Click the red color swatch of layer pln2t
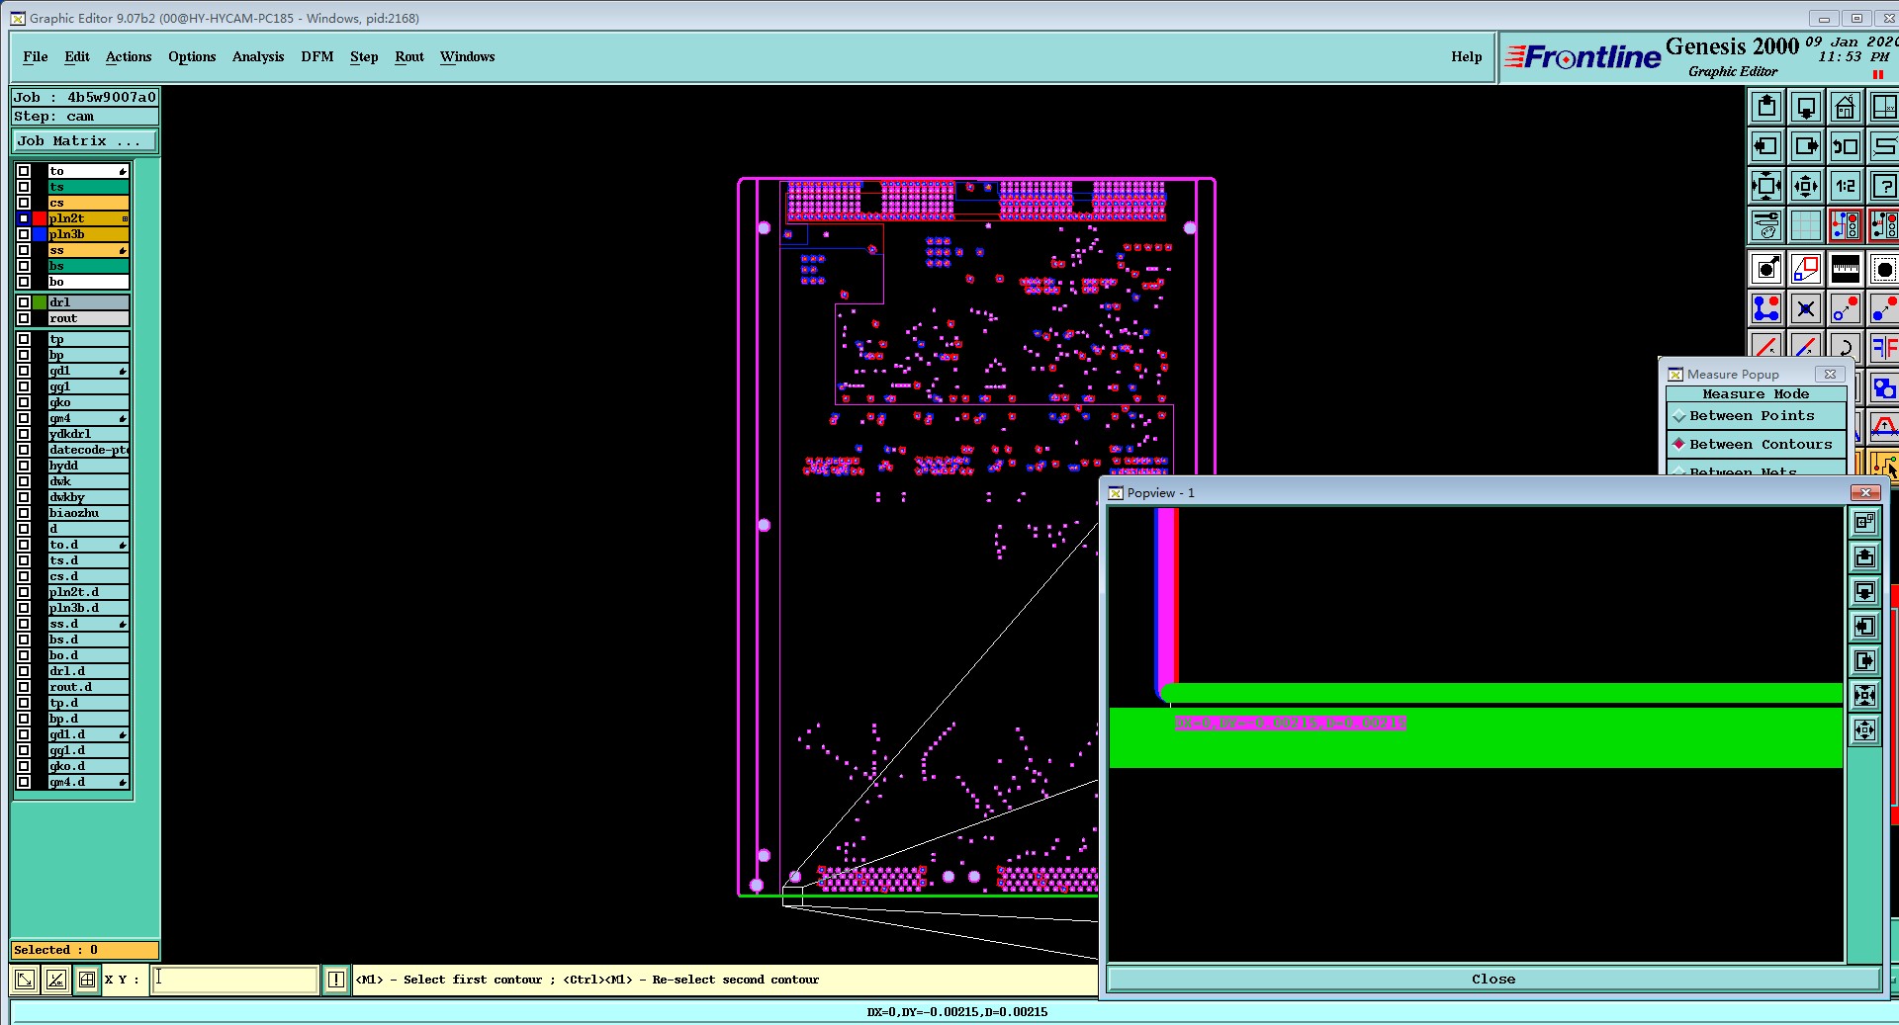This screenshot has width=1899, height=1025. (x=40, y=218)
